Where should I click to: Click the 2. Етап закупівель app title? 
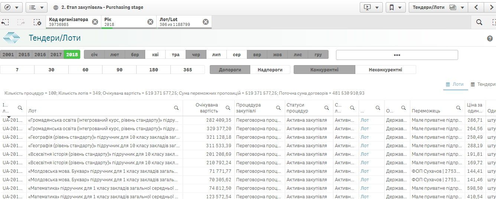tap(102, 7)
